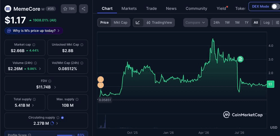Open green document event marker on chart
Screen dimensions: 280x136
tap(240, 59)
